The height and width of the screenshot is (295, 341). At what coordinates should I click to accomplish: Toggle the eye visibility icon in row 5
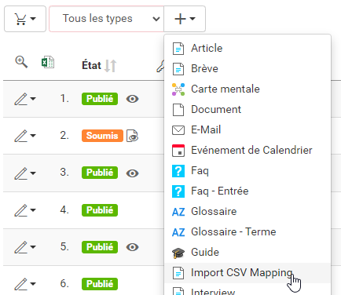pyautogui.click(x=133, y=247)
